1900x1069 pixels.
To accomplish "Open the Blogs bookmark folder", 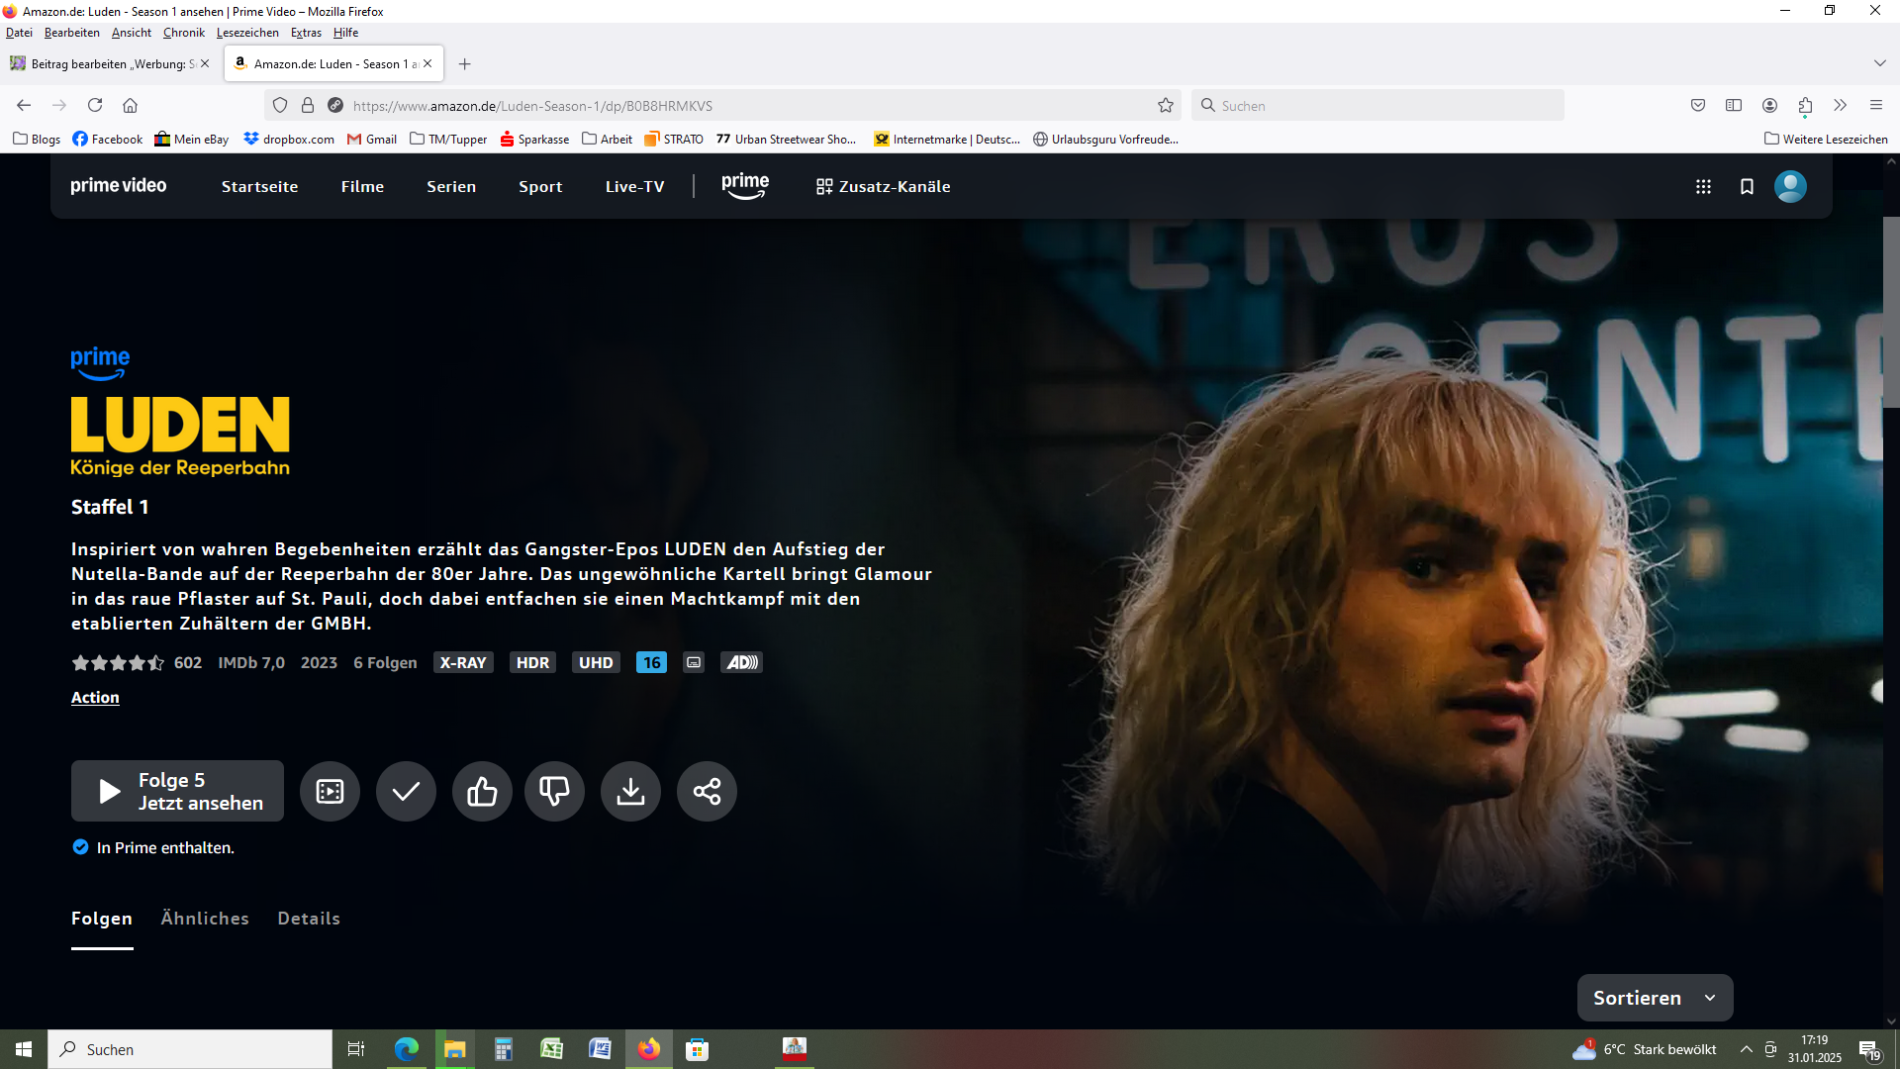I will 37,140.
